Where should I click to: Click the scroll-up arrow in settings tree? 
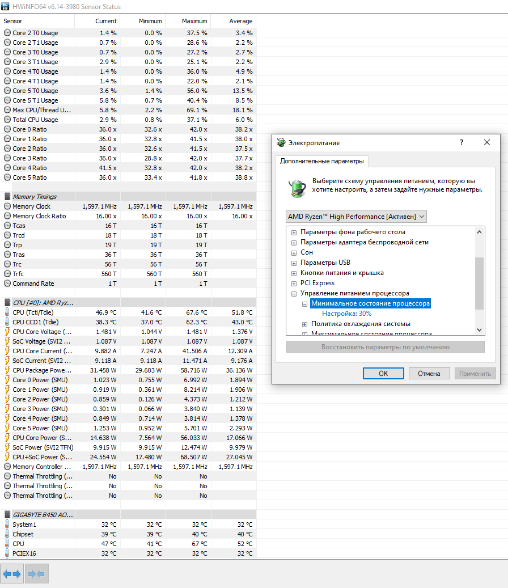click(479, 232)
